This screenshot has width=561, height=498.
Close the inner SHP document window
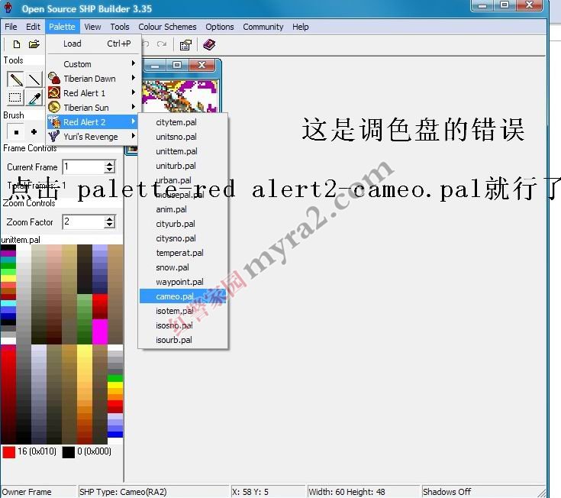(x=202, y=65)
